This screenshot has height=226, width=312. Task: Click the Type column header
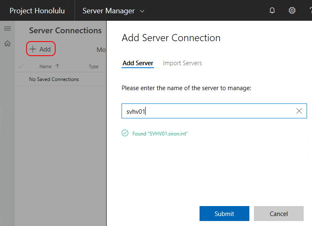coord(93,66)
